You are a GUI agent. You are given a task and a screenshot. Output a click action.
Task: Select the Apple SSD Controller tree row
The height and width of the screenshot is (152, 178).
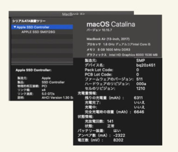point(42,27)
